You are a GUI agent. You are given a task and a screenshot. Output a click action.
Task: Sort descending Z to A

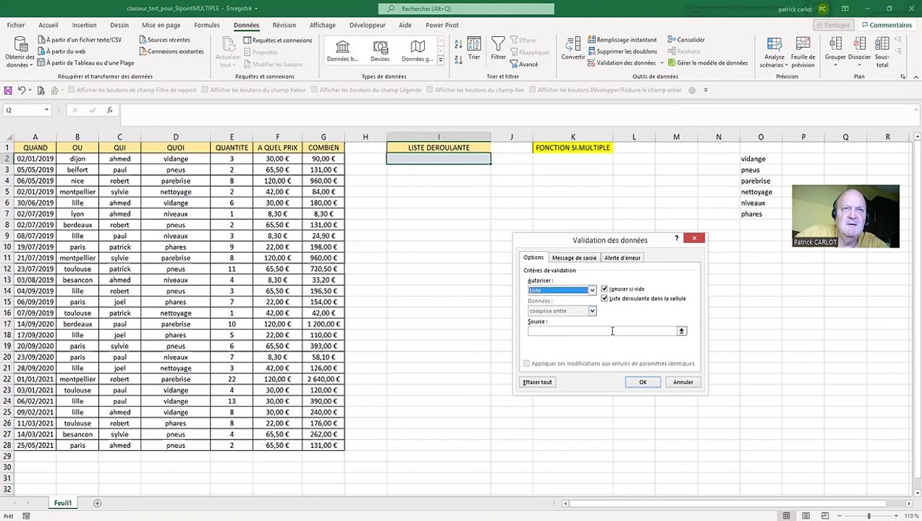coord(458,60)
